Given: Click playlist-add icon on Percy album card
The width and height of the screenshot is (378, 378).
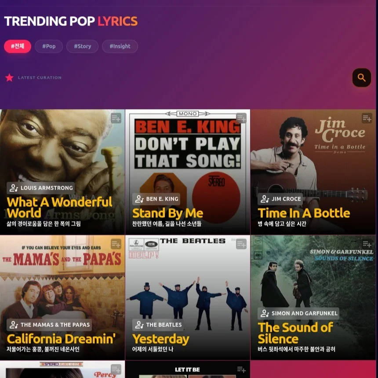Looking at the screenshot, I should click(116, 370).
